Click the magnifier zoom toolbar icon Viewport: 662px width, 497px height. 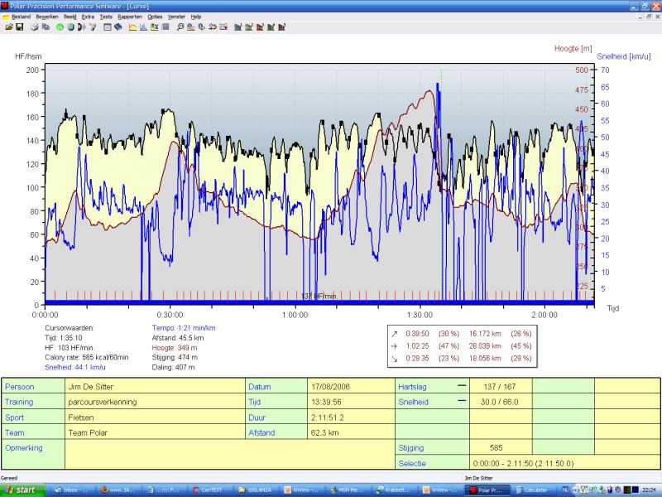[180, 27]
